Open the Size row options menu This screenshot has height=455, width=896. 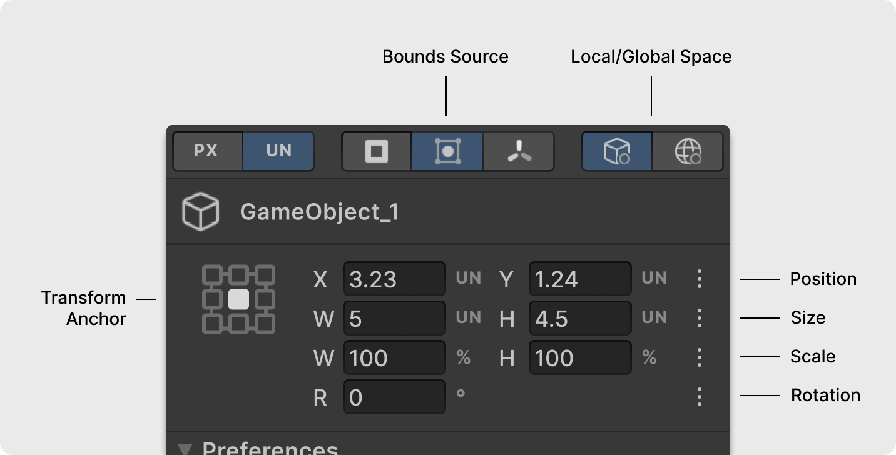[699, 318]
